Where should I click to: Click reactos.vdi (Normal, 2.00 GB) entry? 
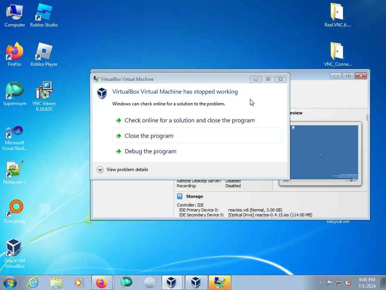(255, 210)
